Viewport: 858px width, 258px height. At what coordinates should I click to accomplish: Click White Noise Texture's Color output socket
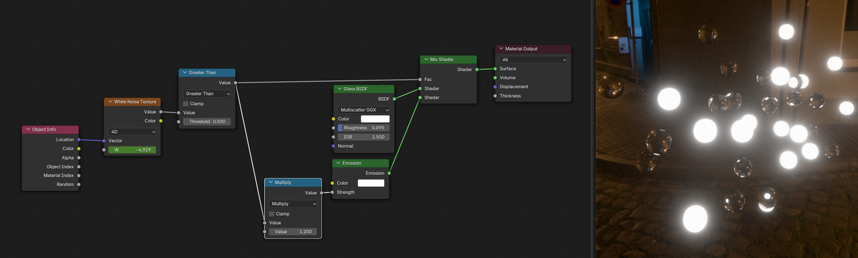161,121
